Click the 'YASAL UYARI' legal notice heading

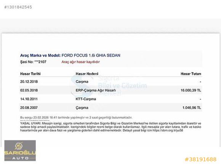30,124
